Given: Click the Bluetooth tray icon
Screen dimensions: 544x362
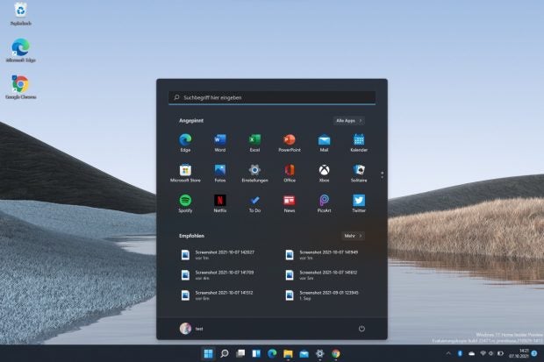Looking at the screenshot, I should coord(460,353).
